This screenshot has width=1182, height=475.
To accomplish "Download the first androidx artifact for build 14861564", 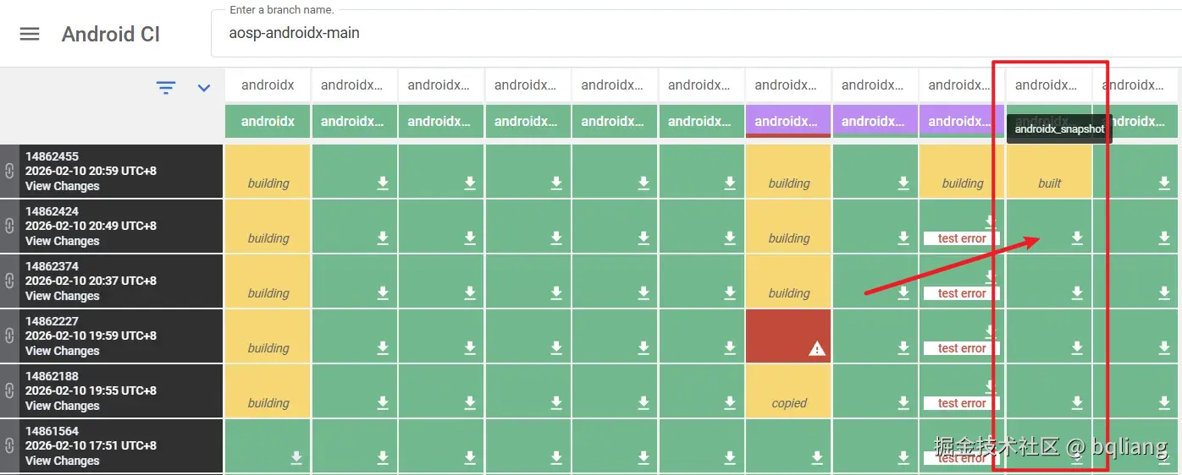I will (x=296, y=457).
